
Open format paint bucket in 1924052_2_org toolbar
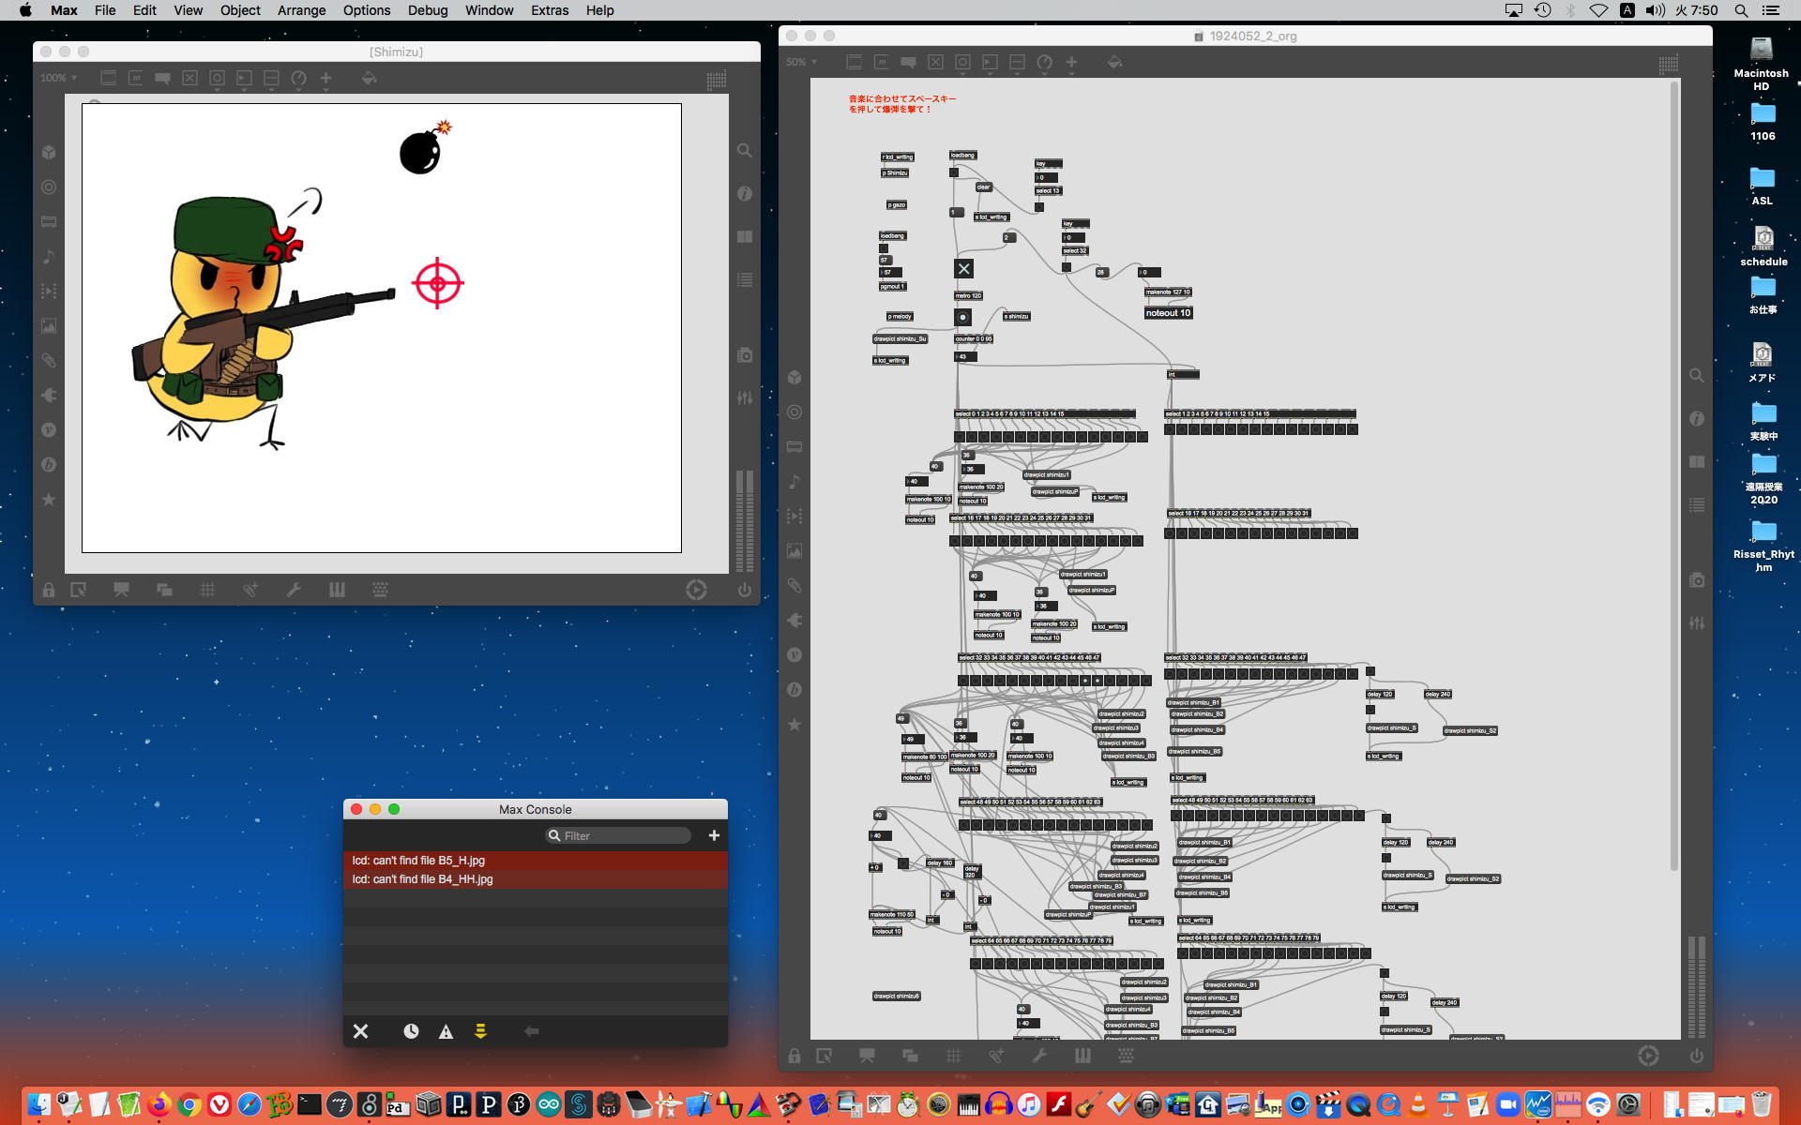pos(1114,62)
